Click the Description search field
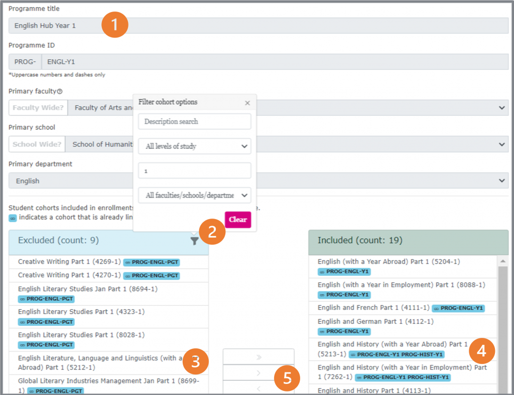 (194, 121)
